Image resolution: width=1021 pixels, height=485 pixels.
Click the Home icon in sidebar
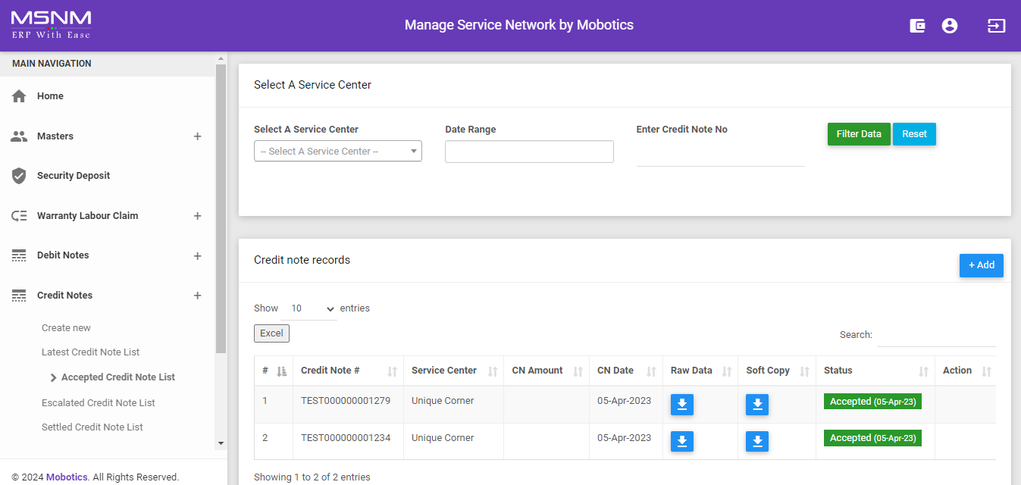click(19, 96)
